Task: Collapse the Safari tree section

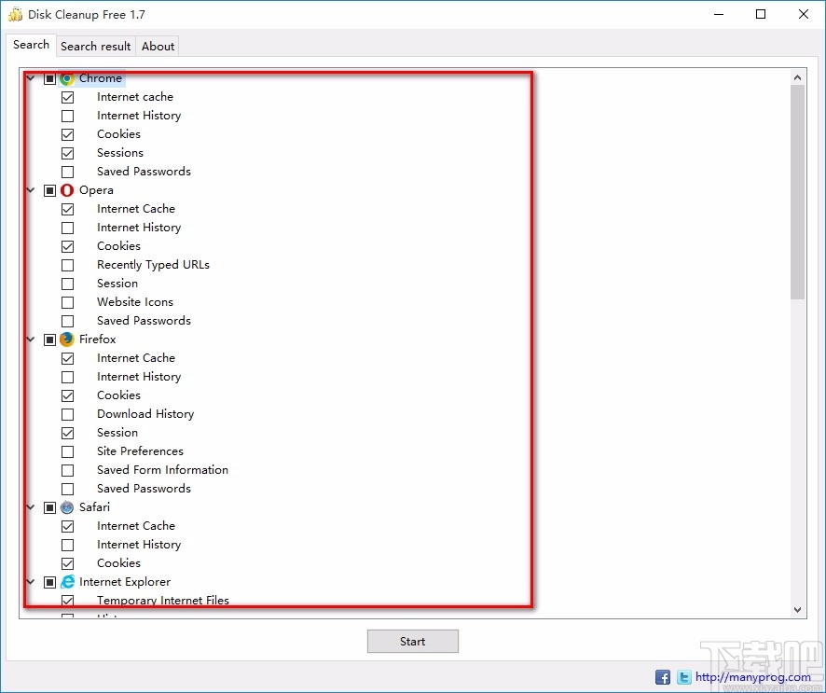Action: pos(30,506)
